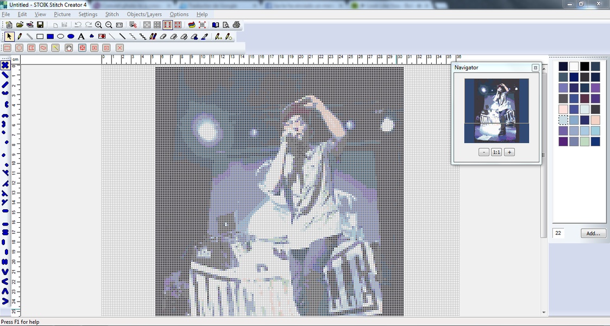Click the Navigator preview thumbnail
Image resolution: width=610 pixels, height=326 pixels.
tap(496, 111)
